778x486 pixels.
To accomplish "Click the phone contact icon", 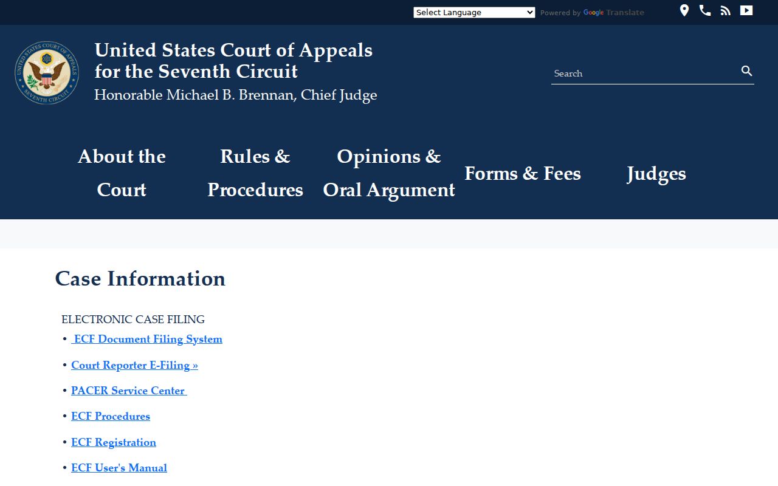I will (x=705, y=10).
